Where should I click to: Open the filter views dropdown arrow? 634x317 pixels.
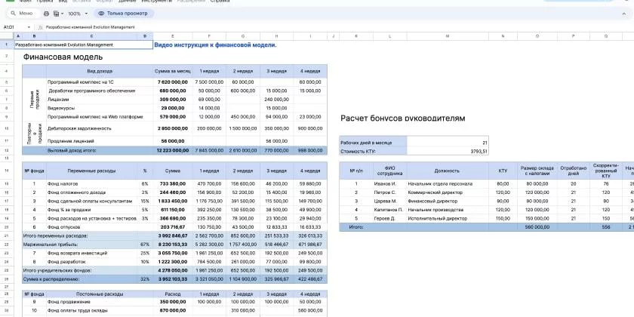coord(62,14)
